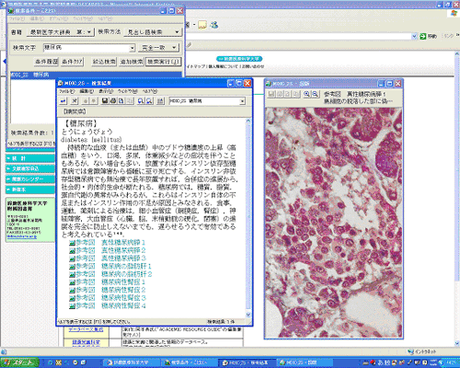This screenshot has height=368, width=460.
Task: Click the 検索結果 text scrollbar up arrow
Action: 248,121
